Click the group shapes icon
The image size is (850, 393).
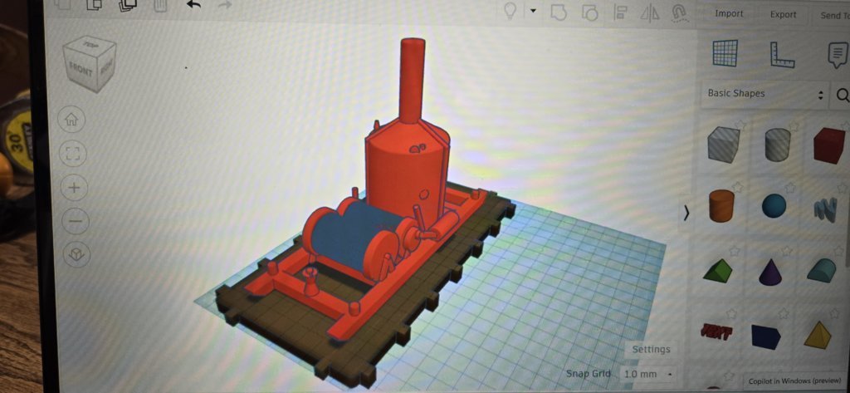(559, 12)
